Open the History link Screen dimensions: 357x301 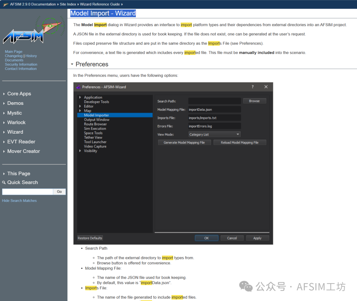click(x=31, y=56)
